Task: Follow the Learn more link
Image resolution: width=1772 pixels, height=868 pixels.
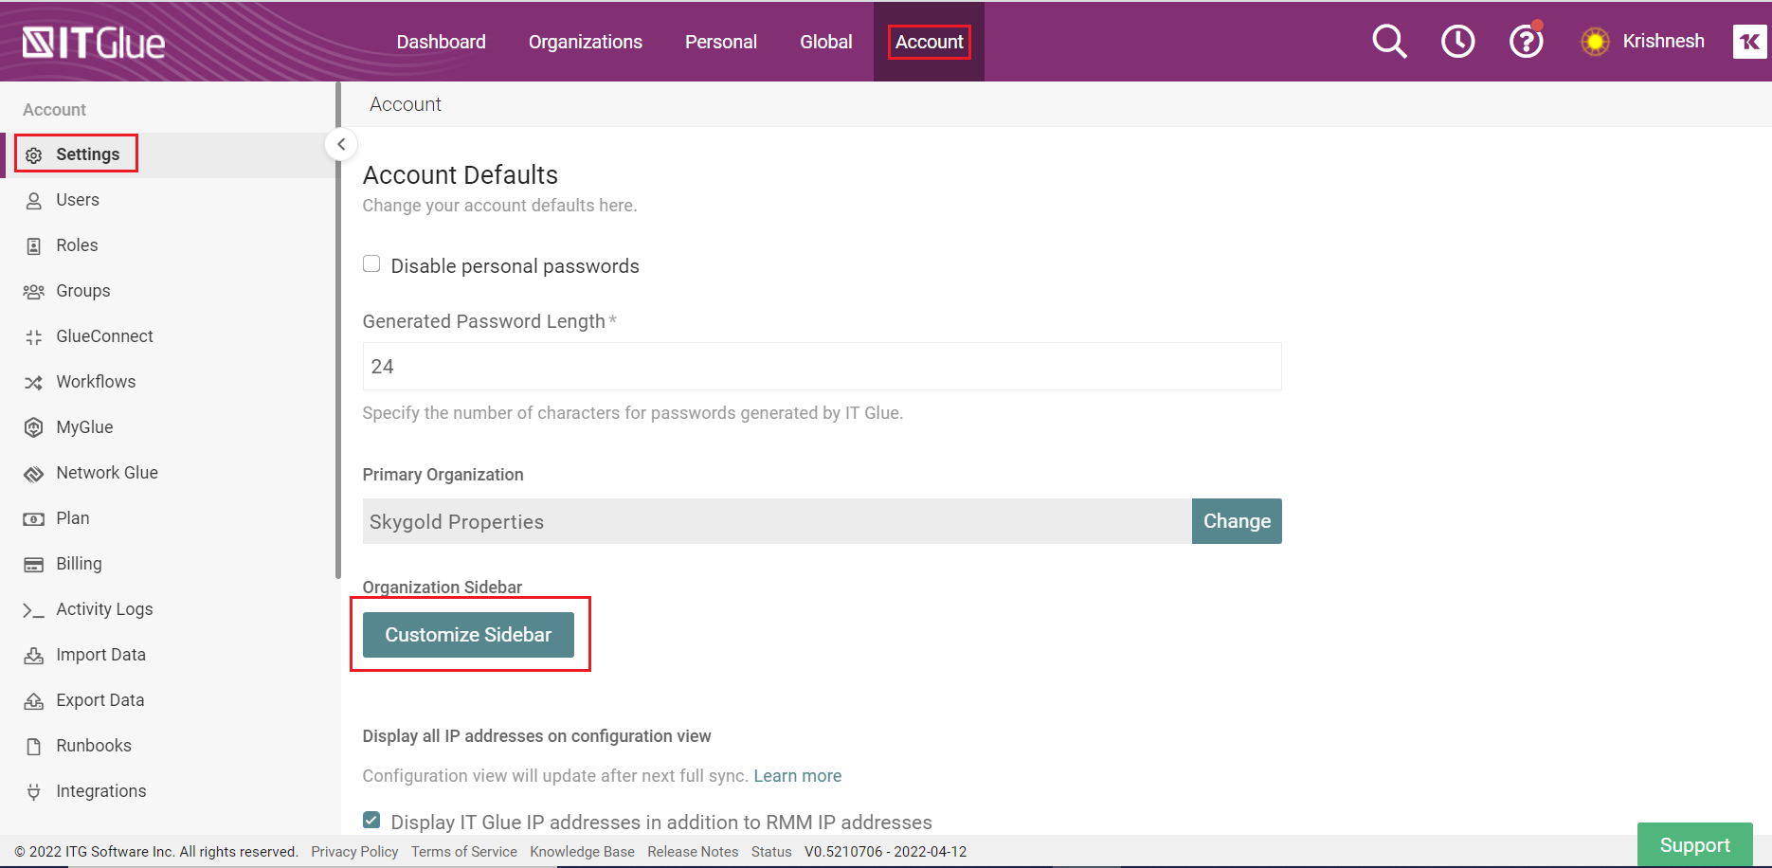Action: pyautogui.click(x=797, y=776)
